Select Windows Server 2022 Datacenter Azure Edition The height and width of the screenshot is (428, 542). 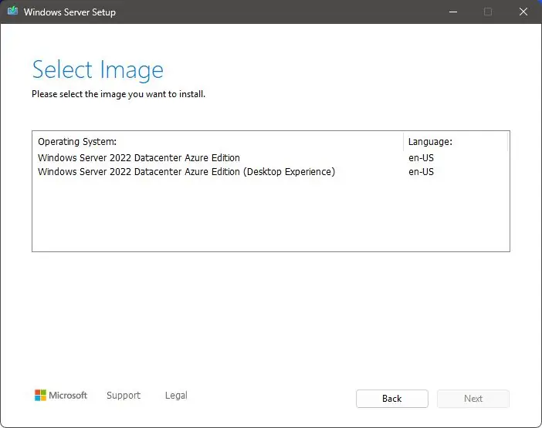139,158
